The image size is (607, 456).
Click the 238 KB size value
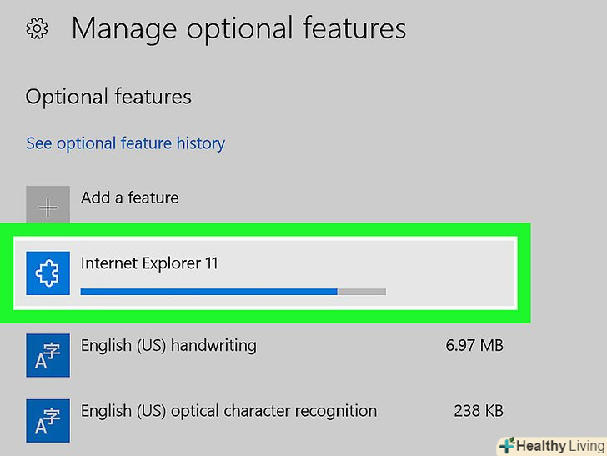[x=479, y=411]
